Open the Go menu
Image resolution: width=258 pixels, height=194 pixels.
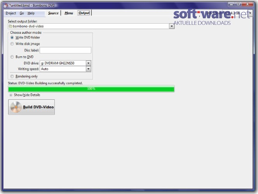click(x=22, y=13)
